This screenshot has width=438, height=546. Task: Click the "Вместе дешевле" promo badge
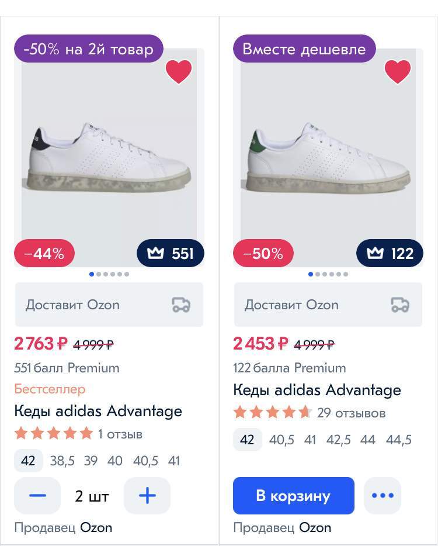tap(304, 49)
